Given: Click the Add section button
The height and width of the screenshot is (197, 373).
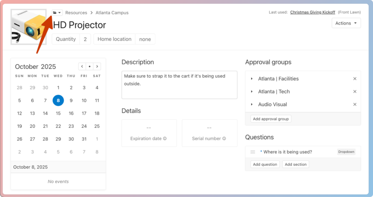Looking at the screenshot, I should 296,164.
